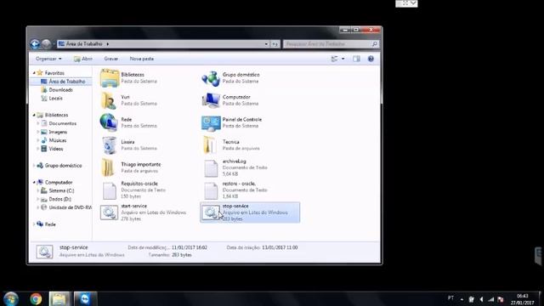Click the PT language indicator
Screen dimensions: 544x306
click(x=450, y=298)
